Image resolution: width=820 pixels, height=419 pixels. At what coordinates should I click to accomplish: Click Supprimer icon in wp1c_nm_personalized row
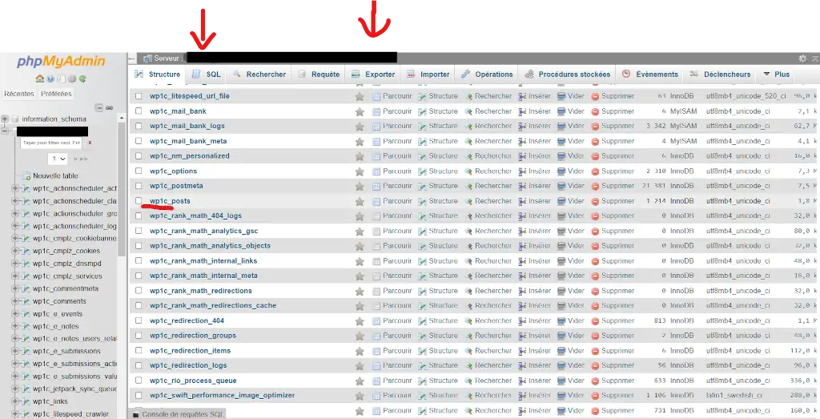coord(595,156)
